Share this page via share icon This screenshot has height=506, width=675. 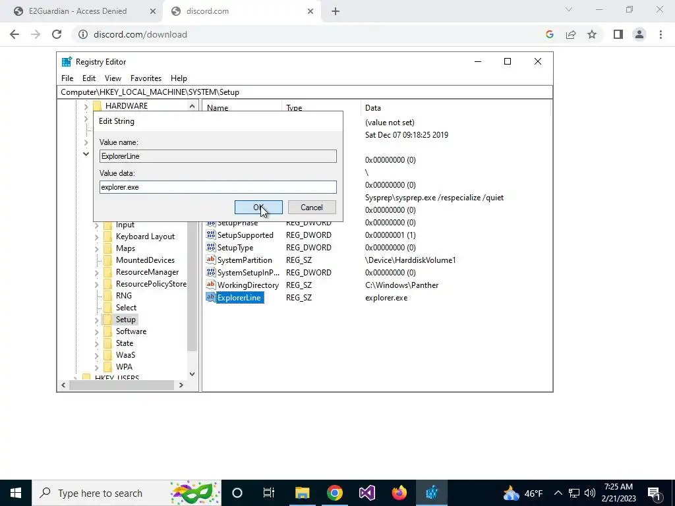[x=571, y=34]
